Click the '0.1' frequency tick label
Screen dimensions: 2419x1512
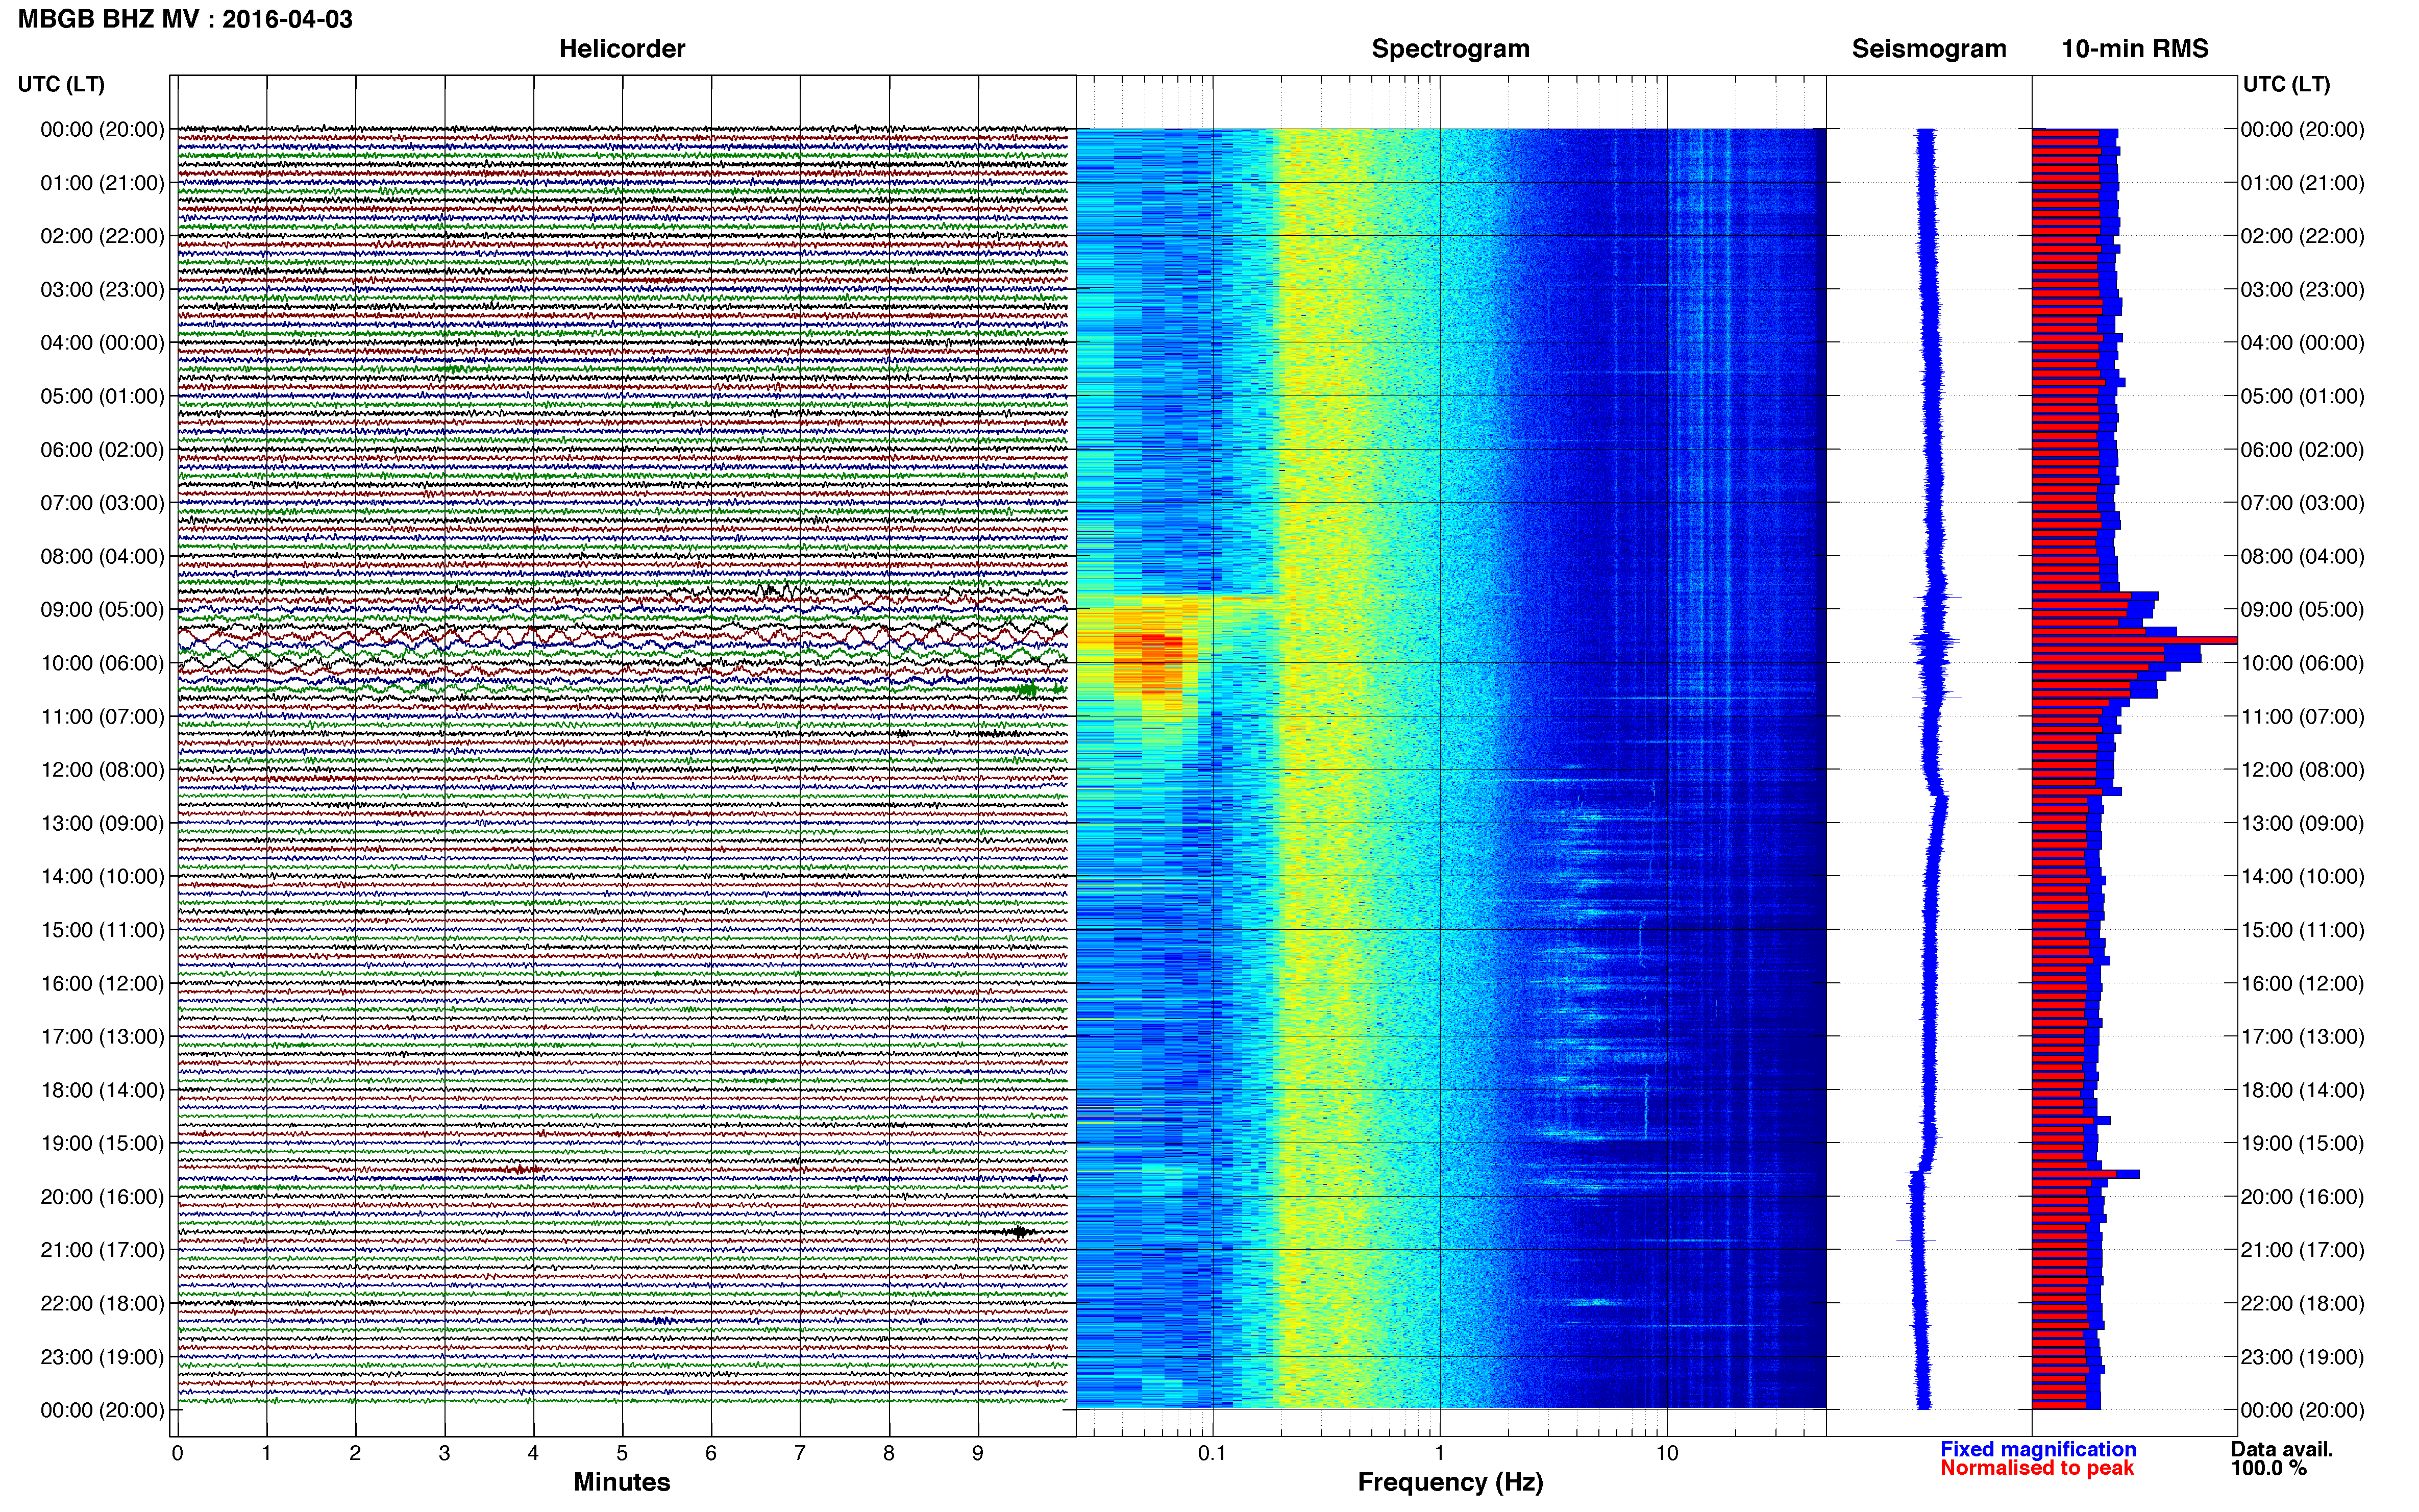point(1212,1453)
